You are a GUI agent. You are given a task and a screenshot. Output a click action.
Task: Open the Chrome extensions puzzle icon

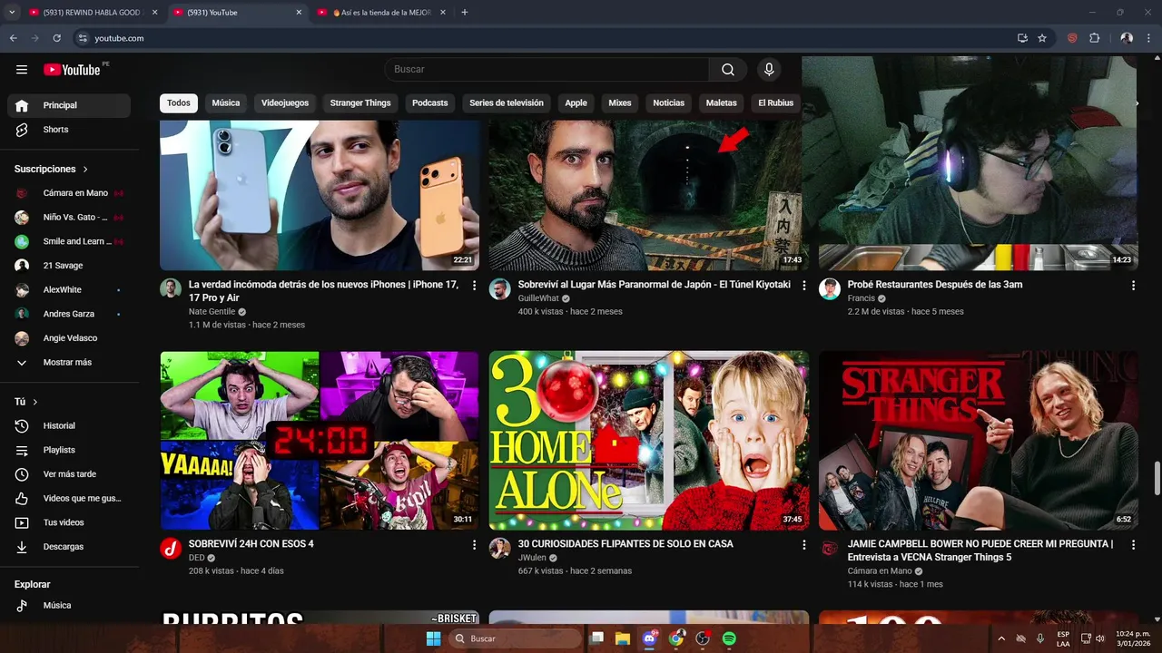[x=1094, y=38]
